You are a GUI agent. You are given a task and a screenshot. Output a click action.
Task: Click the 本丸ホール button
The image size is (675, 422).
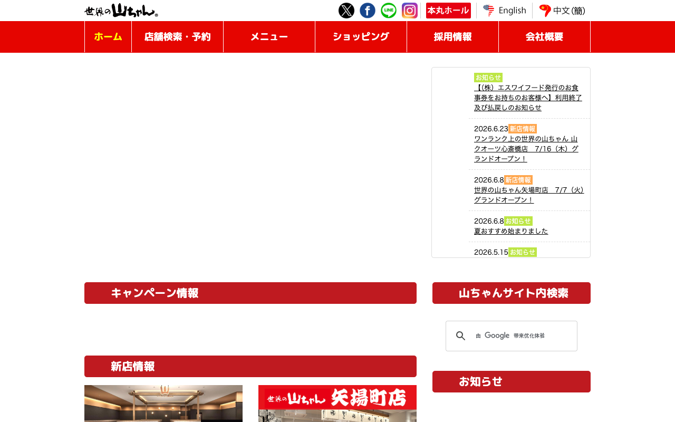click(x=448, y=11)
